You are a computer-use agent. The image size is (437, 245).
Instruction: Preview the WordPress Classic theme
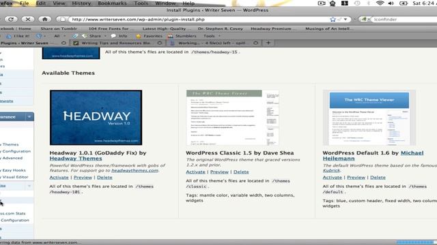(219, 172)
